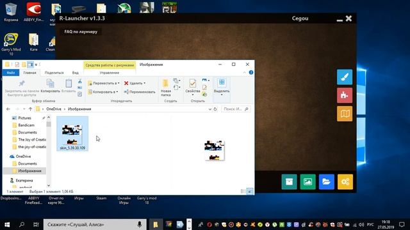Open File Explorer from the taskbar
410x230 pixels.
point(156,224)
